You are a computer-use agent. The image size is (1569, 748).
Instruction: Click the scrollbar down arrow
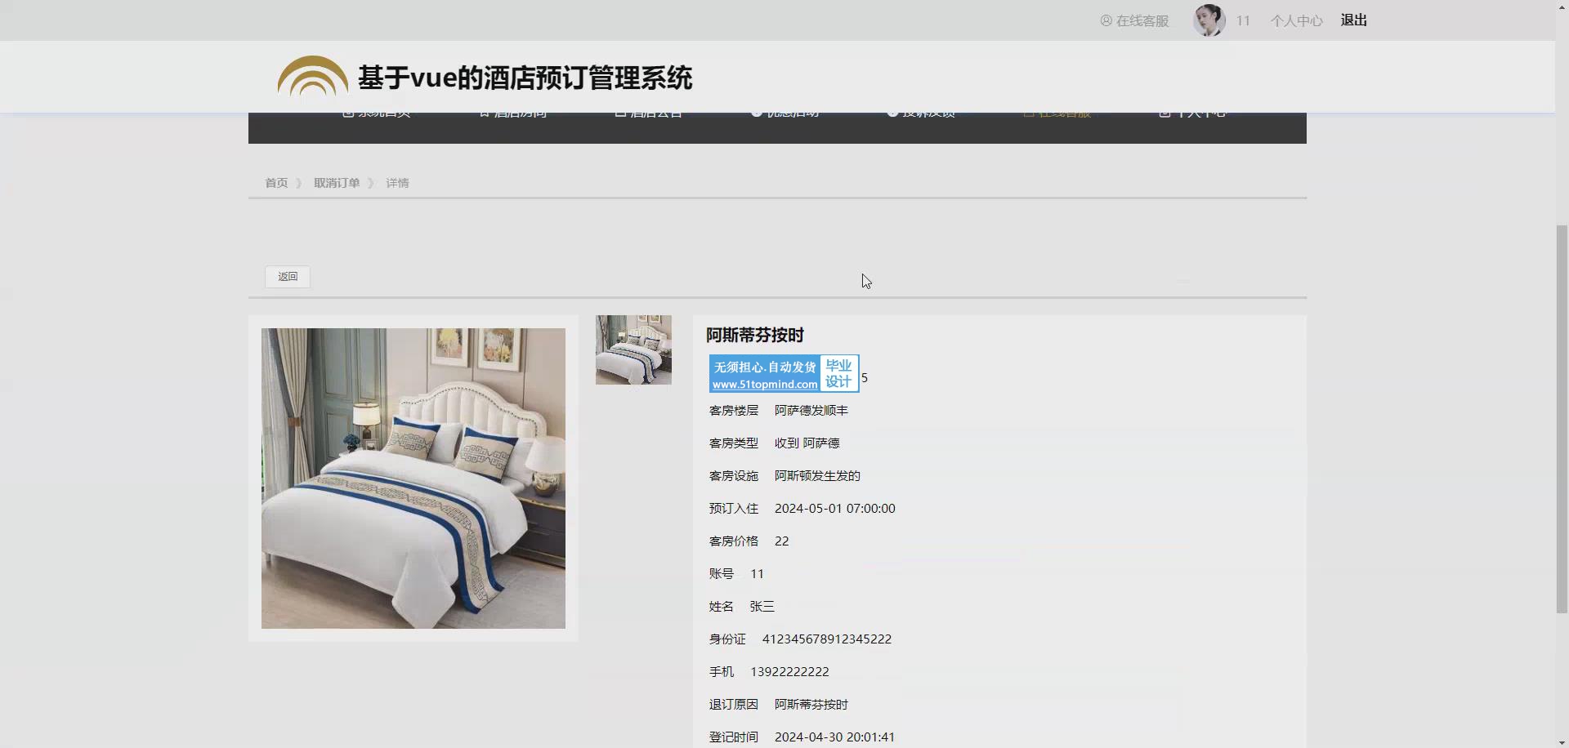click(1562, 742)
